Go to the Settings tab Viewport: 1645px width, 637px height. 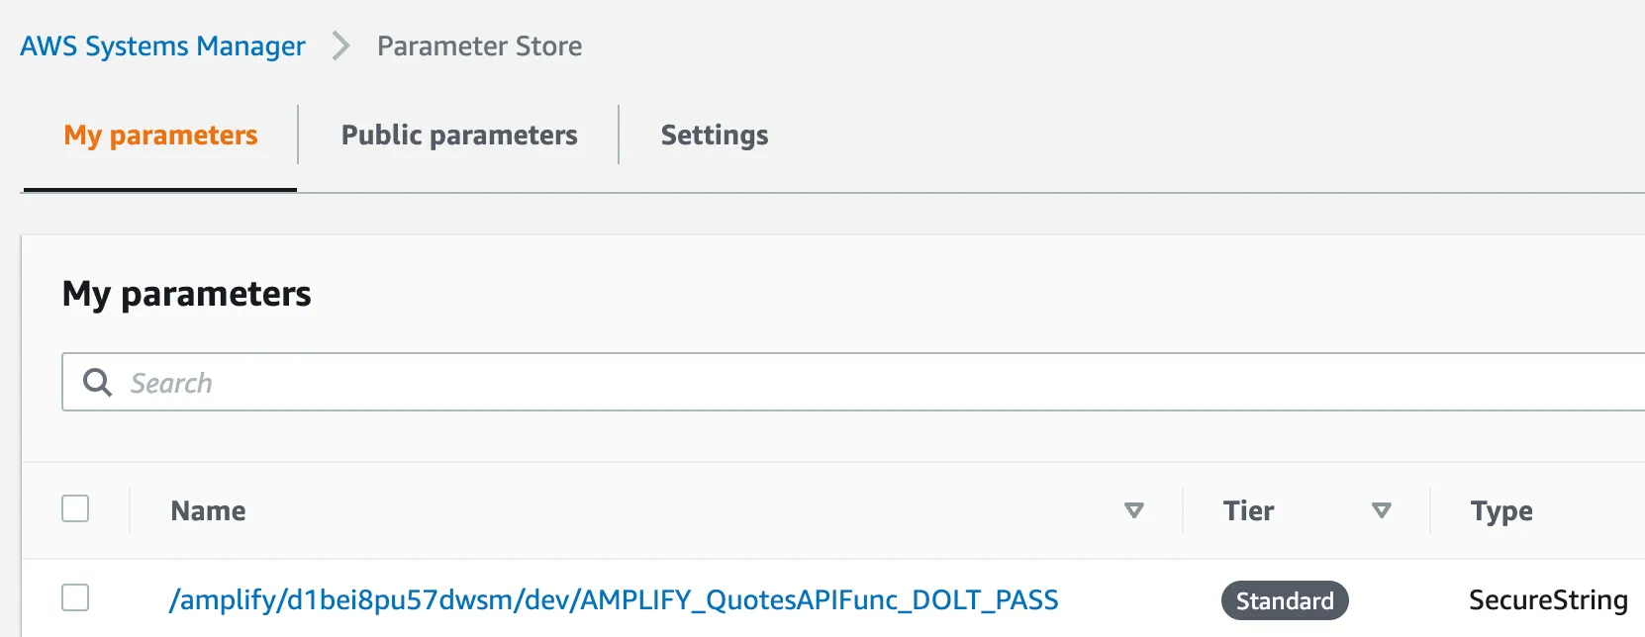(x=715, y=136)
